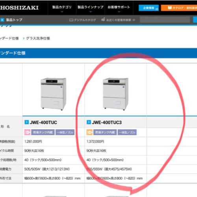Screen dimensions: 197x197
Task: Expand chevron under お客様サポート
Action: click(x=119, y=12)
